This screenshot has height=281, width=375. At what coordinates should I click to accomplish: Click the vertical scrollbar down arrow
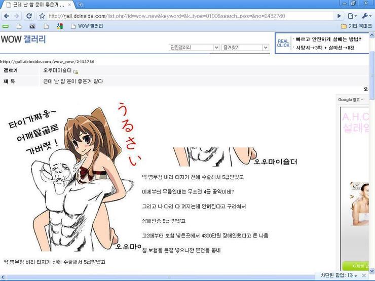tap(372, 271)
